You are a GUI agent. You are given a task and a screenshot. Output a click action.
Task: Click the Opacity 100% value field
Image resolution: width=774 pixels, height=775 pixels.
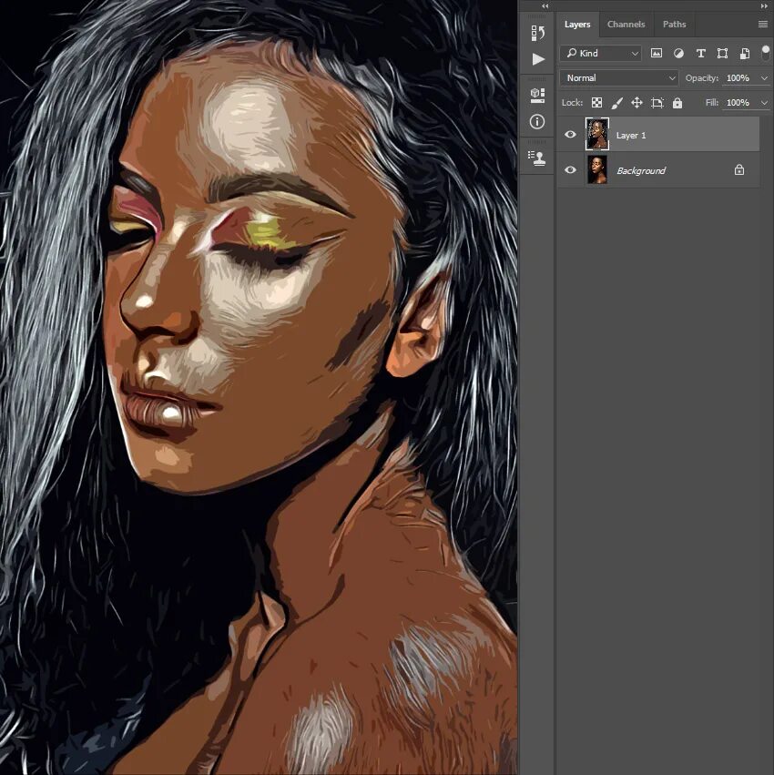(x=738, y=78)
